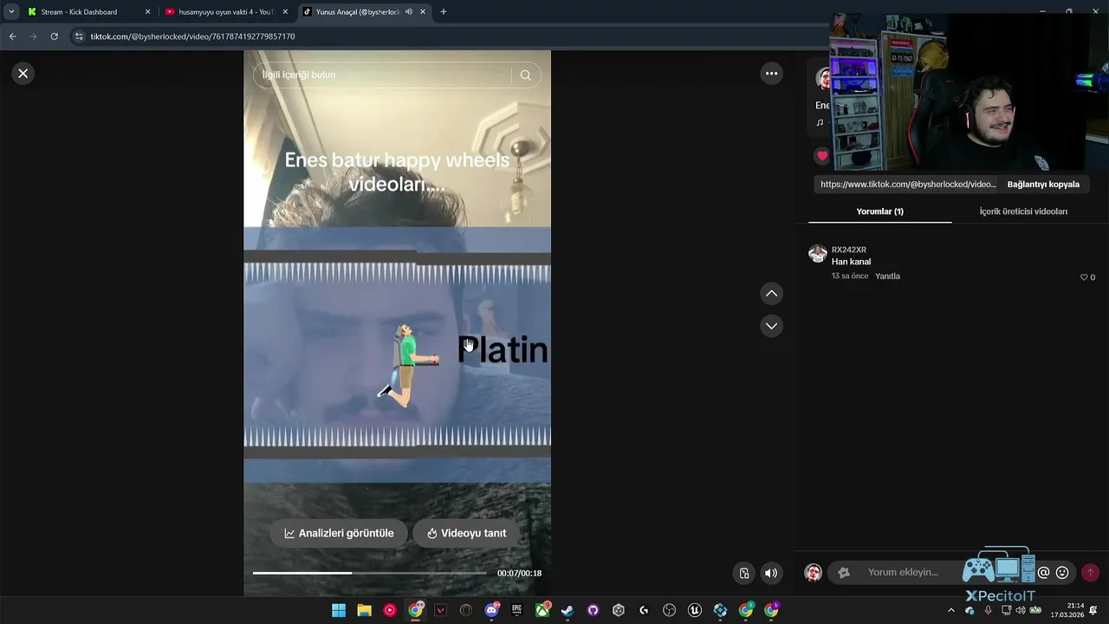Open Steam from taskbar
The width and height of the screenshot is (1109, 624).
(567, 610)
